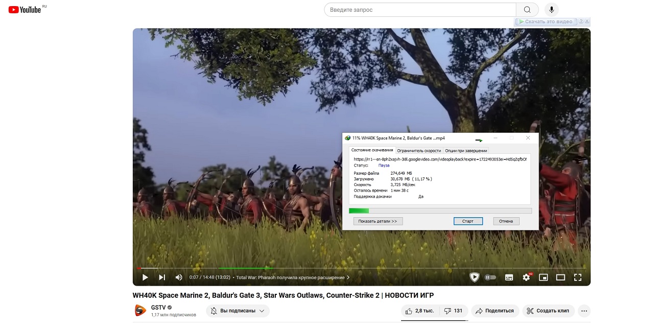The width and height of the screenshot is (654, 326).
Task: Open the GSTV channel name link
Action: pos(158,308)
